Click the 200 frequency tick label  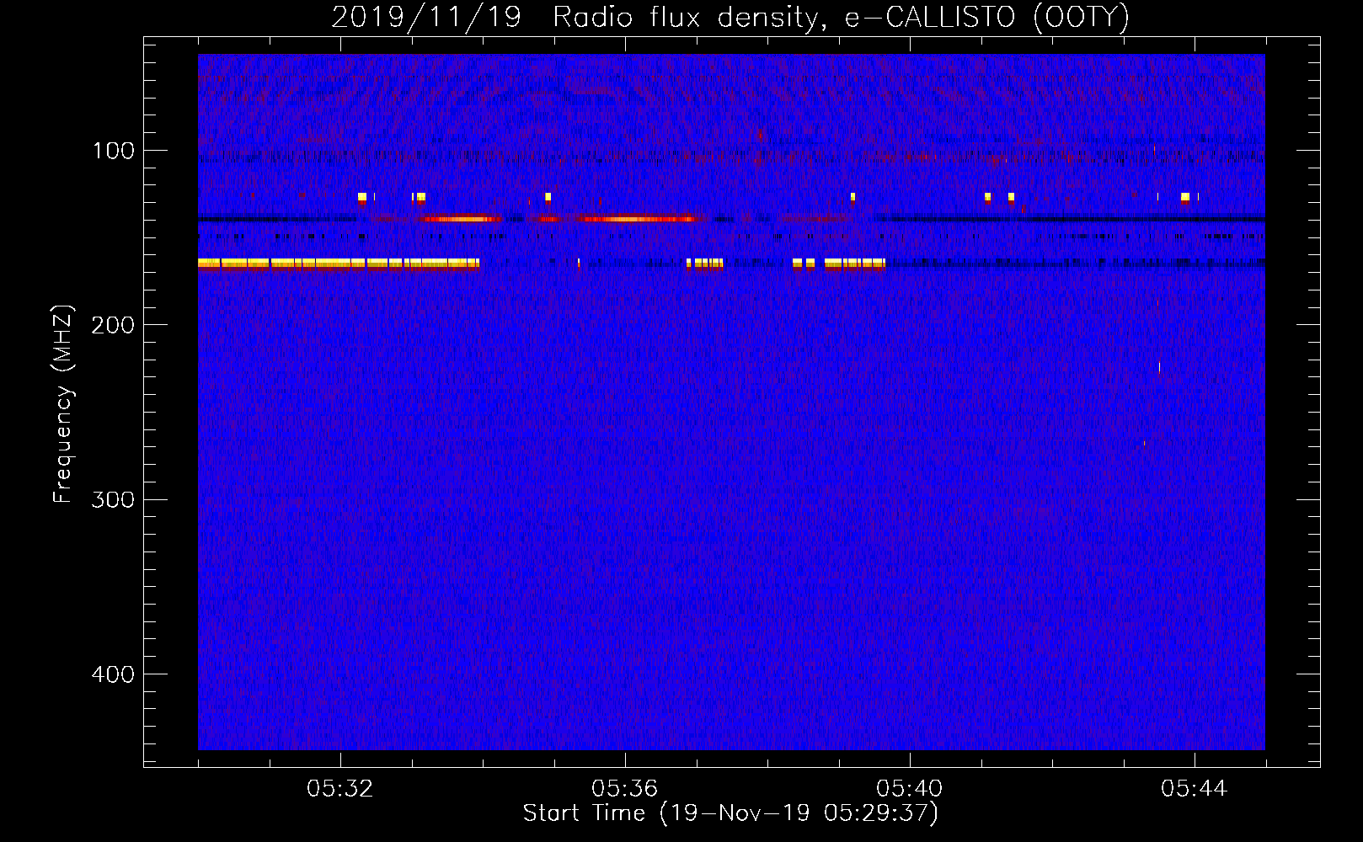point(113,325)
